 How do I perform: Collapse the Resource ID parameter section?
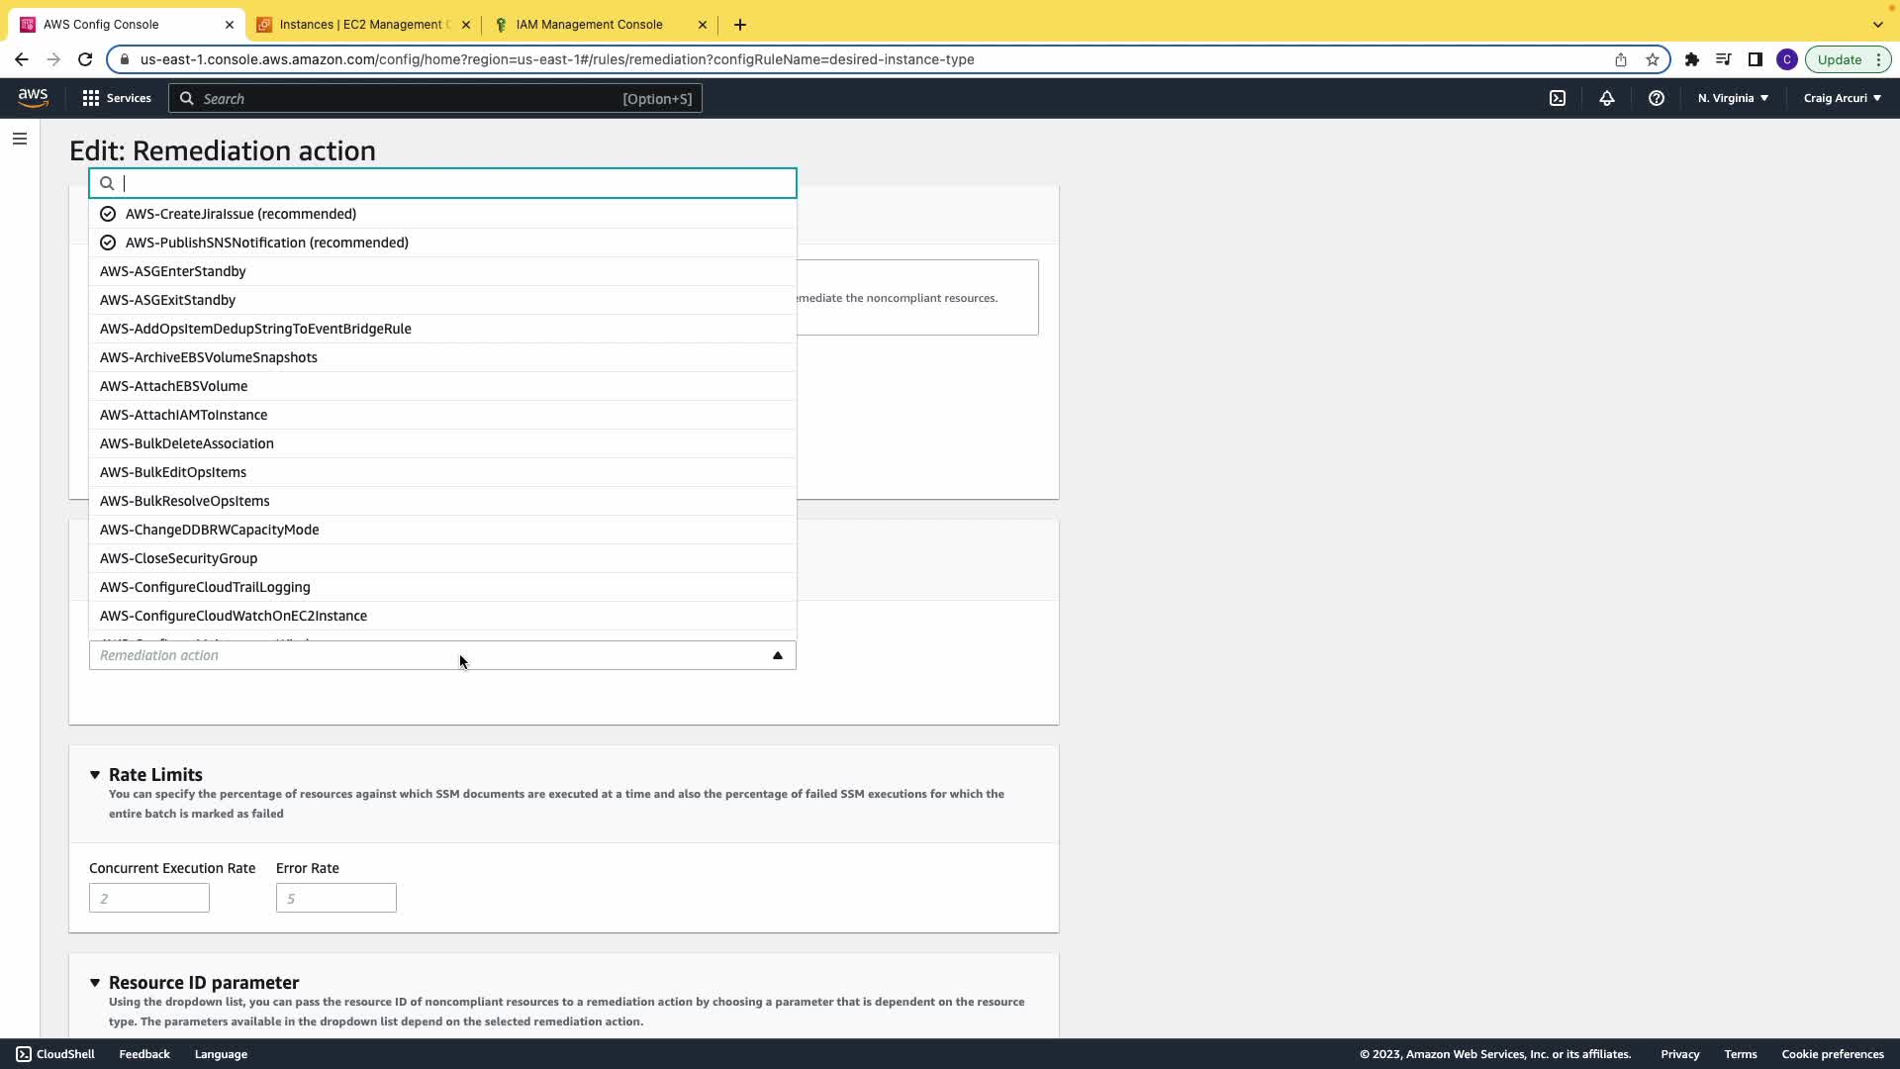(95, 983)
